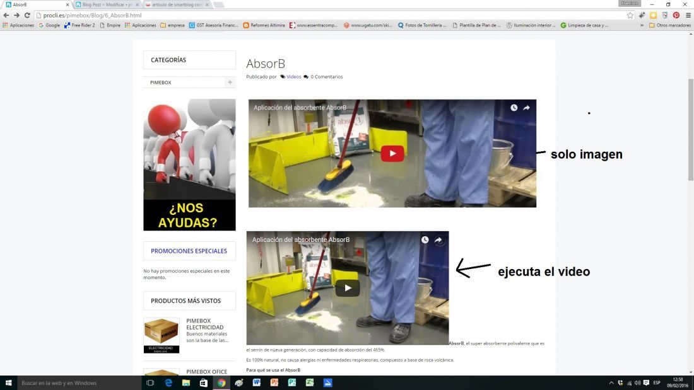Bookmark this page with the star icon

[x=630, y=16]
